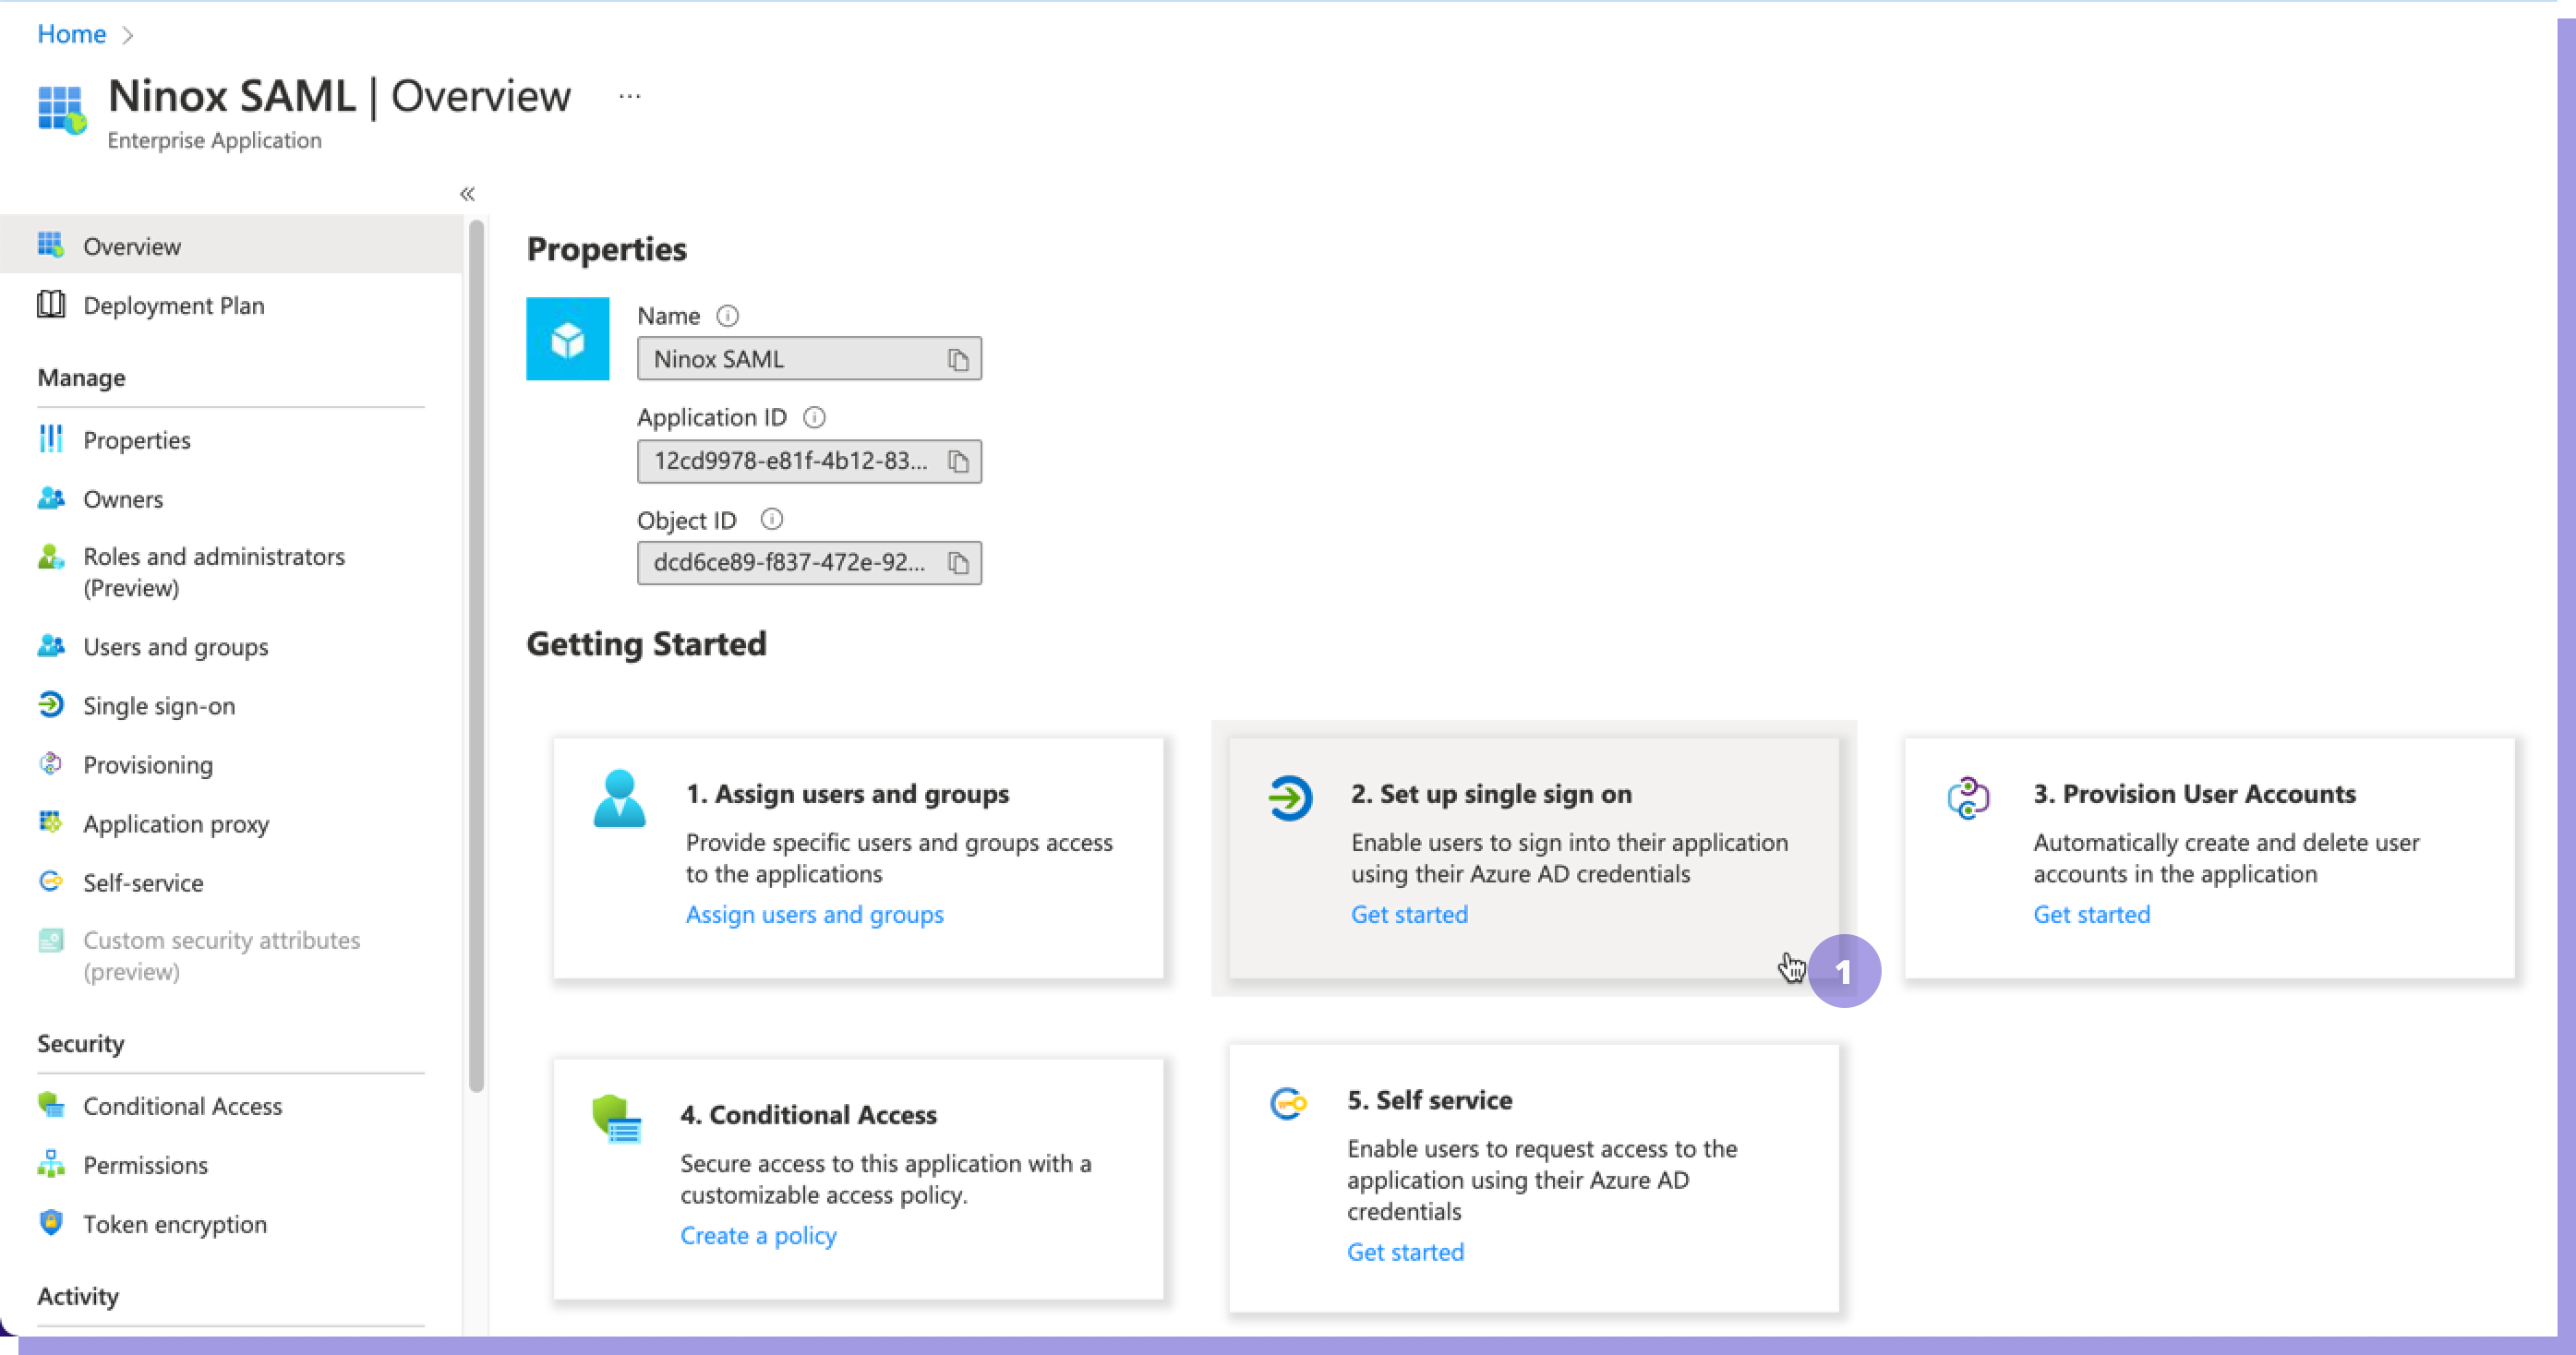Click the Object ID input field
Screen dimensions: 2576x1355
pyautogui.click(x=809, y=563)
